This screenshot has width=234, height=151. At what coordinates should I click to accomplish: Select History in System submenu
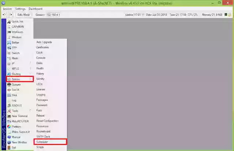(x=50, y=73)
